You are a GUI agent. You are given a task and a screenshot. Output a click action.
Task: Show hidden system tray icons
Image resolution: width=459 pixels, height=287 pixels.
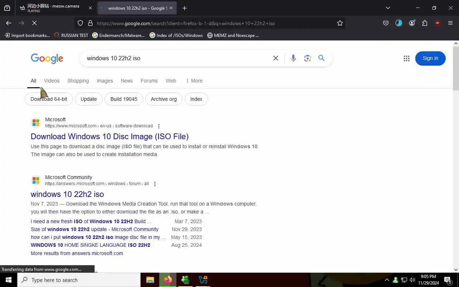point(387,280)
